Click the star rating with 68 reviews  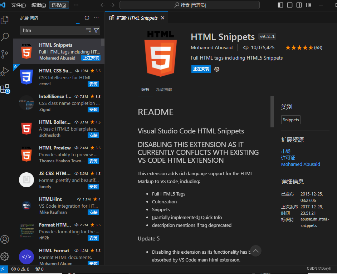304,47
